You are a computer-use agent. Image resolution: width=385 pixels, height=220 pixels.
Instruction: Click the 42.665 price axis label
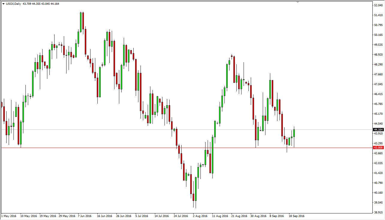pos(379,153)
